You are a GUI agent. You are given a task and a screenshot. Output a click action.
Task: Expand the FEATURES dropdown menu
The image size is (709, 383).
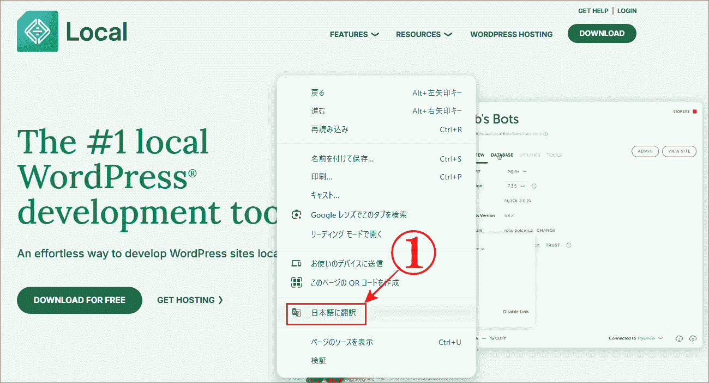click(354, 34)
